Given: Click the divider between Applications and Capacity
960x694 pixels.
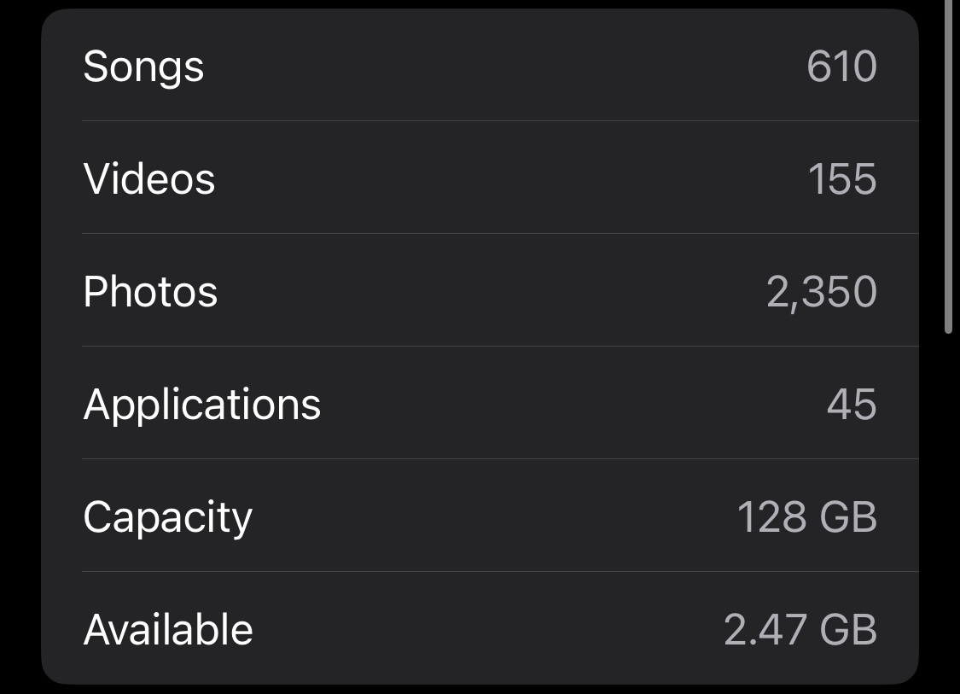Looking at the screenshot, I should coord(500,458).
